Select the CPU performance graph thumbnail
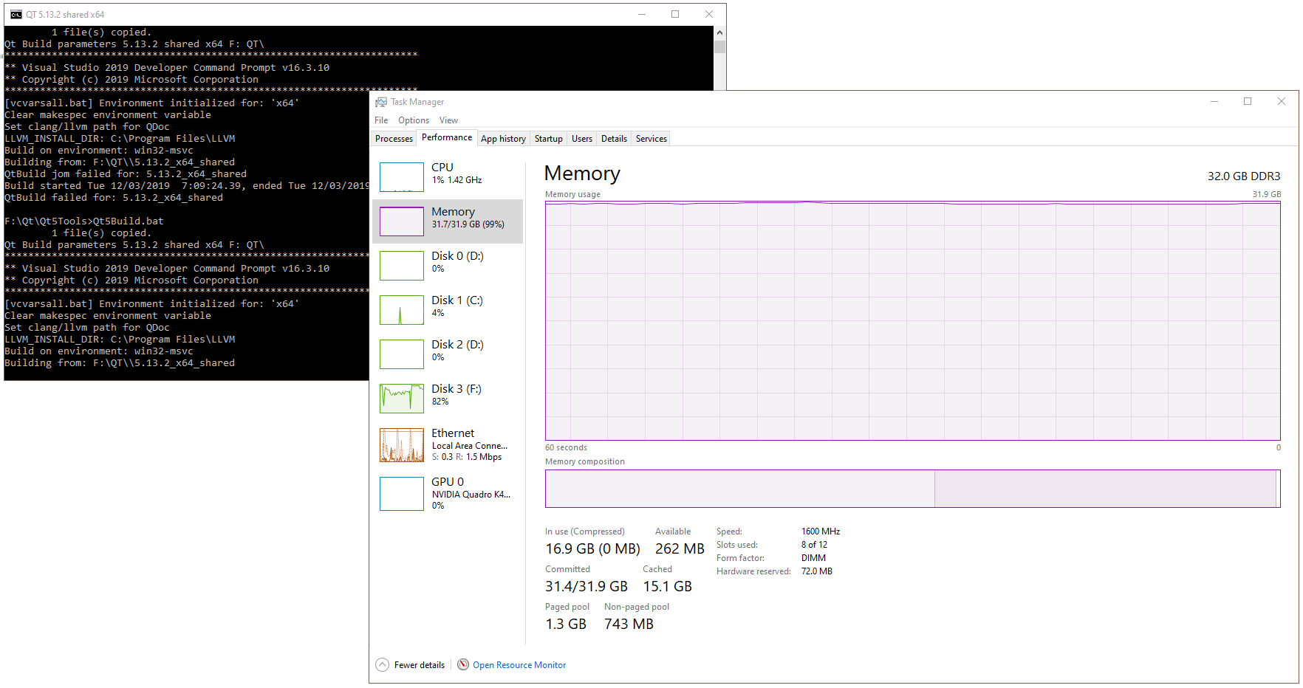The width and height of the screenshot is (1303, 688). click(402, 177)
